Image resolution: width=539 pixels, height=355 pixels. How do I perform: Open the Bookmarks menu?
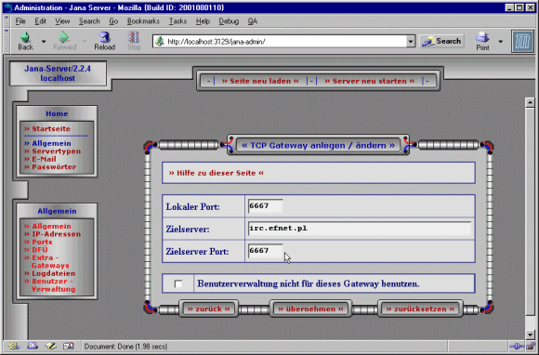tap(143, 21)
